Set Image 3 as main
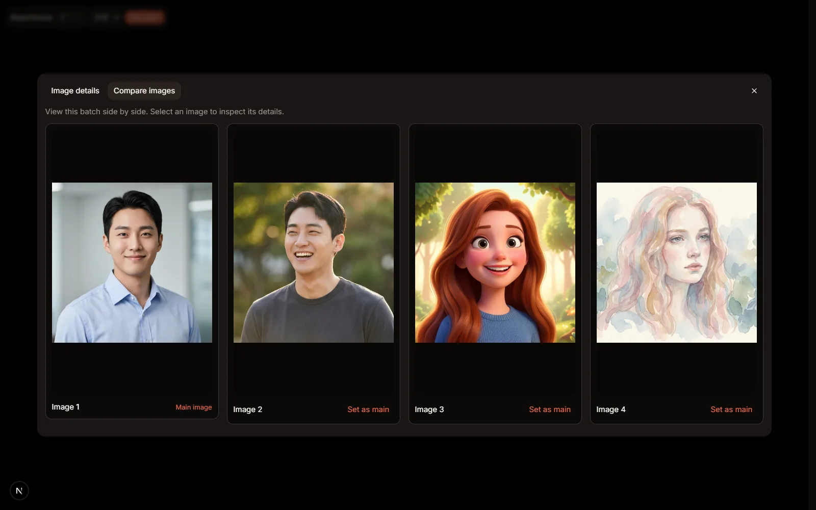 click(x=550, y=410)
